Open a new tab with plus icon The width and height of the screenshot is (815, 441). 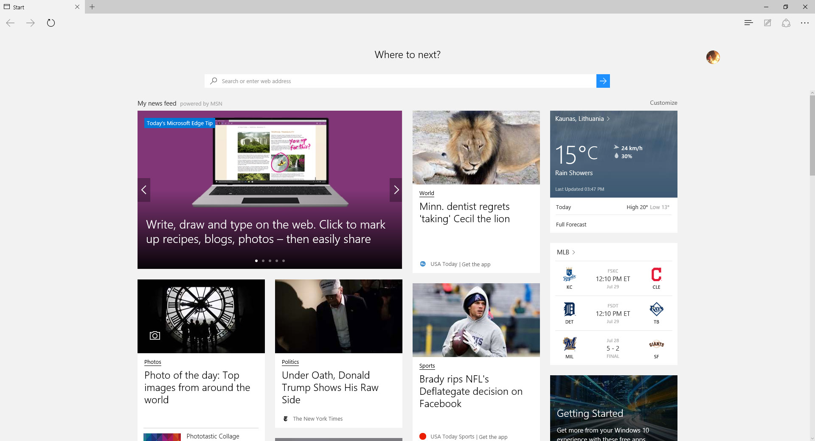click(x=92, y=7)
